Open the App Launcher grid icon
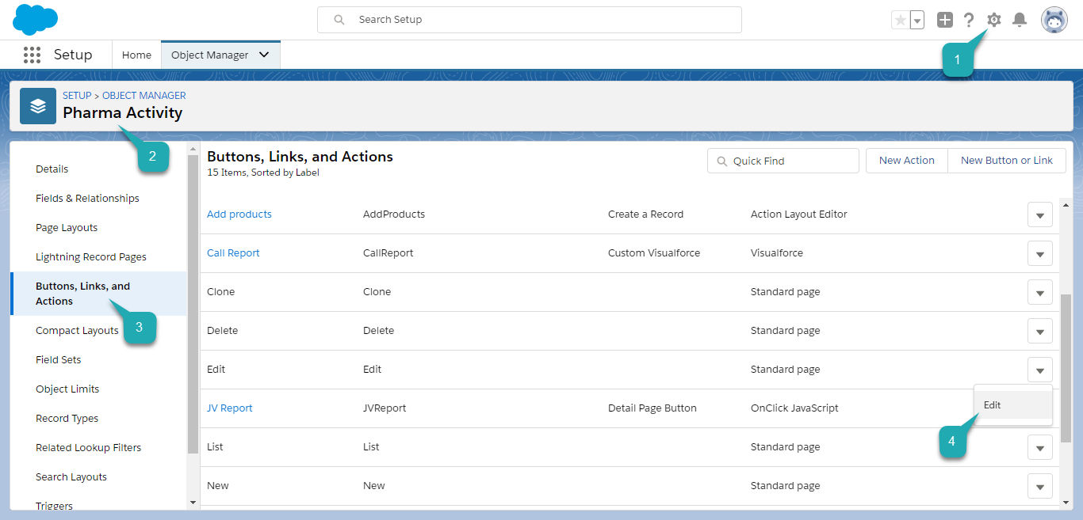Image resolution: width=1083 pixels, height=520 pixels. (x=32, y=55)
